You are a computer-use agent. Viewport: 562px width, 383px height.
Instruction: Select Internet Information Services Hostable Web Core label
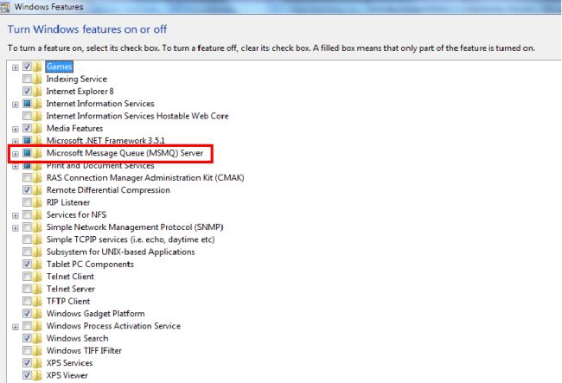137,116
